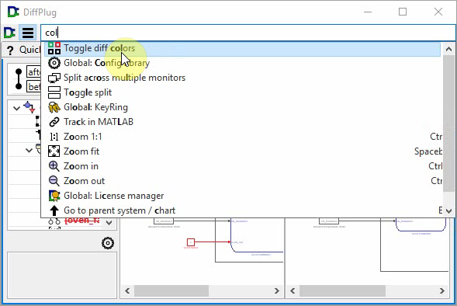The width and height of the screenshot is (457, 306).
Task: Click the DiffPlug logo toolbar button
Action: click(9, 33)
